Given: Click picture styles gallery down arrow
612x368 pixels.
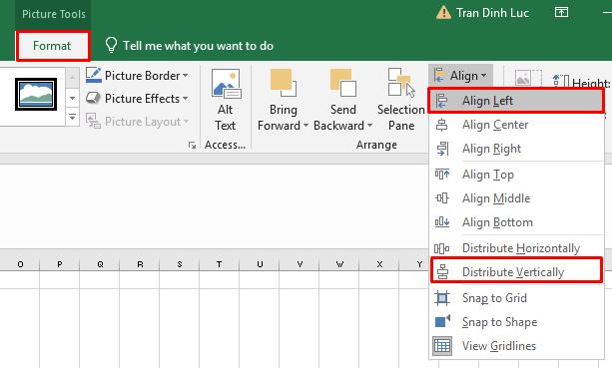Looking at the screenshot, I should pyautogui.click(x=72, y=98).
